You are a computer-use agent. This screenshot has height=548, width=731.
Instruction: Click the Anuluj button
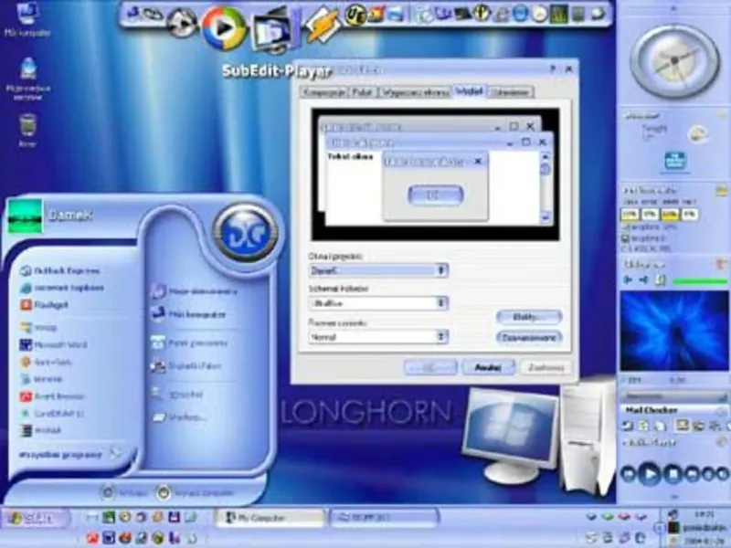click(488, 368)
